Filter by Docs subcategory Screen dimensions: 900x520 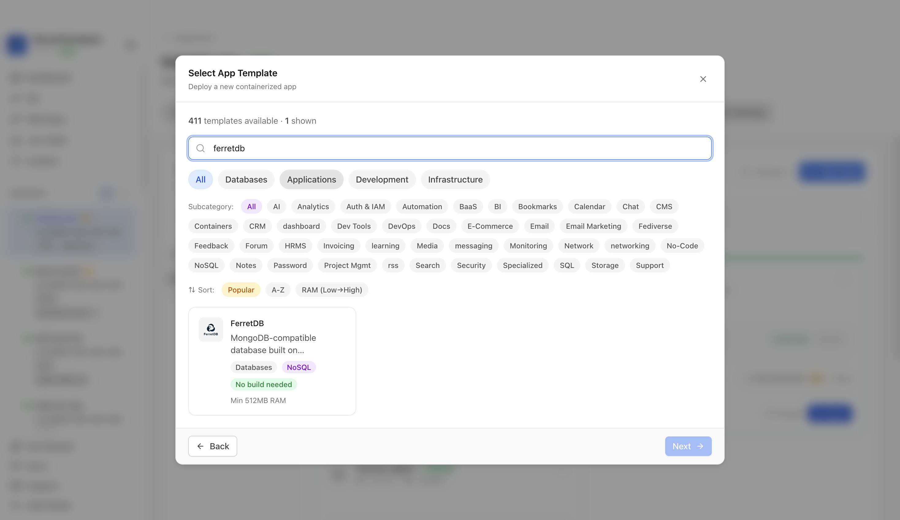tap(441, 226)
